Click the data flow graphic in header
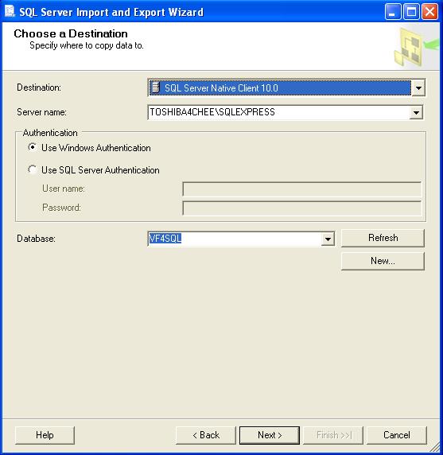The height and width of the screenshot is (455, 443). [x=416, y=46]
